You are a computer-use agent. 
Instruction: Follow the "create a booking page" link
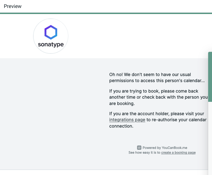tap(178, 152)
